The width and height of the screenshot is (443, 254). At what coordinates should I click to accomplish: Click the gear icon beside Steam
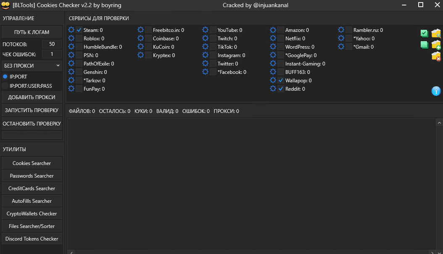point(71,30)
